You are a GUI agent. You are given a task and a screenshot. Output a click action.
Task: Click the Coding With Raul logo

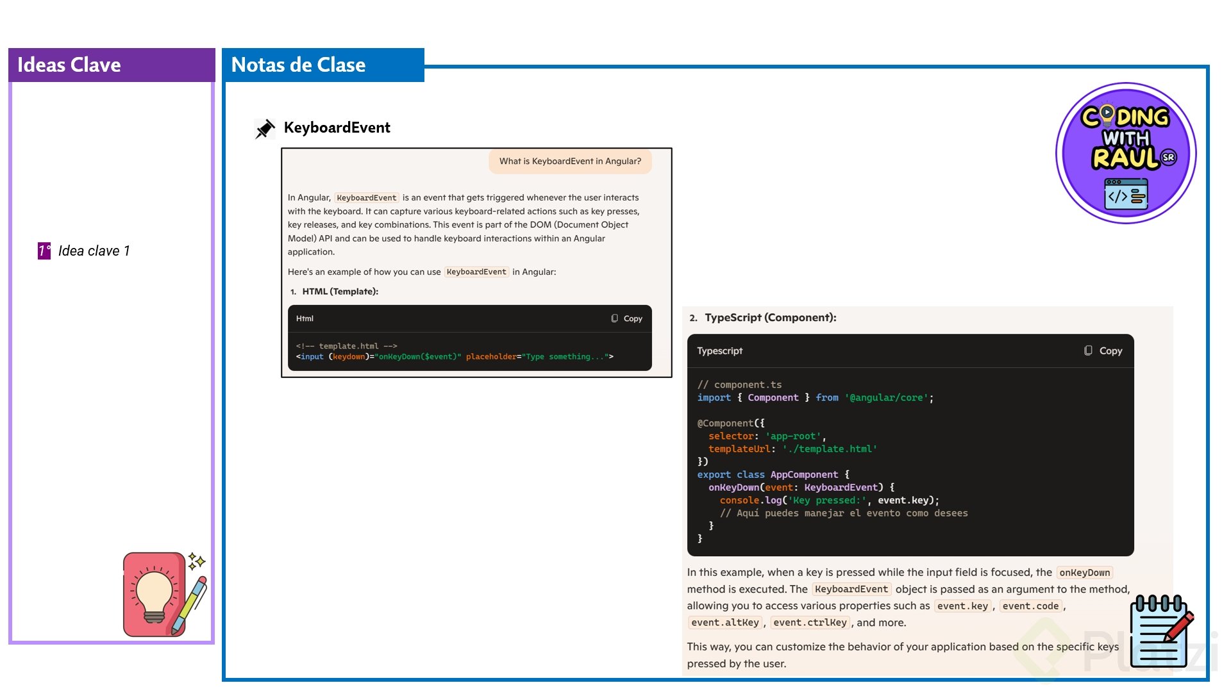(x=1126, y=152)
